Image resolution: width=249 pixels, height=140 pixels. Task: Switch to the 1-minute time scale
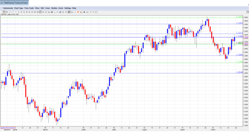(x=16, y=12)
